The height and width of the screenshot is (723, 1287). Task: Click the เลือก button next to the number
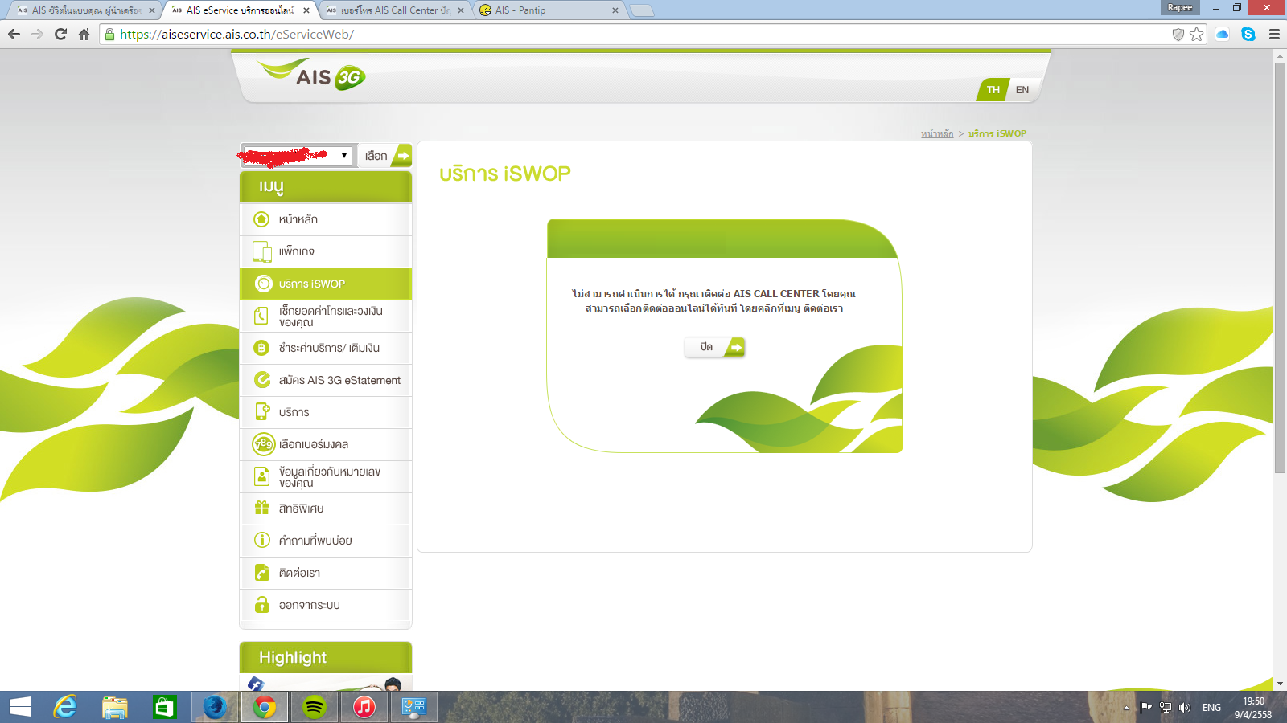coord(385,155)
